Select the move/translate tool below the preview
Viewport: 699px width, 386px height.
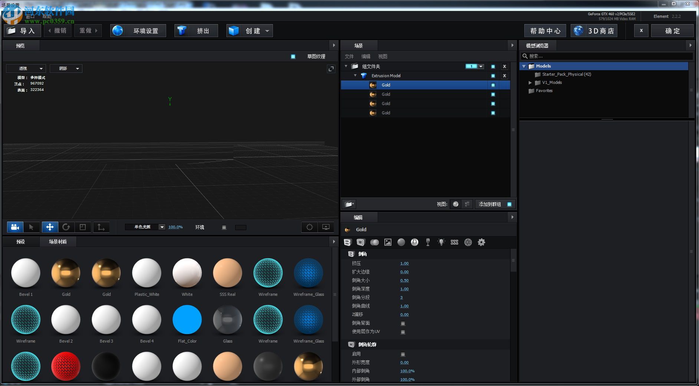50,227
